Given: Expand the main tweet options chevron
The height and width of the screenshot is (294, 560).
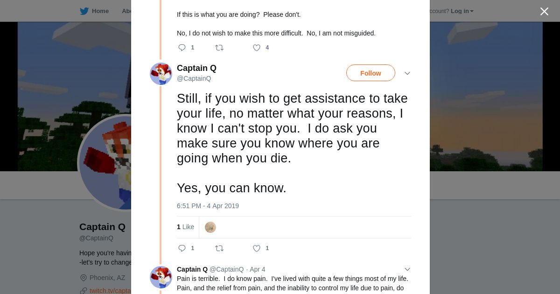Looking at the screenshot, I should (x=407, y=73).
